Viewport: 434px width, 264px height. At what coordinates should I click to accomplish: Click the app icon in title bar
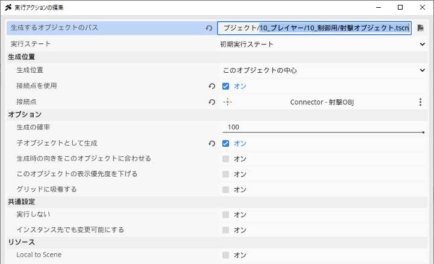tap(8, 7)
